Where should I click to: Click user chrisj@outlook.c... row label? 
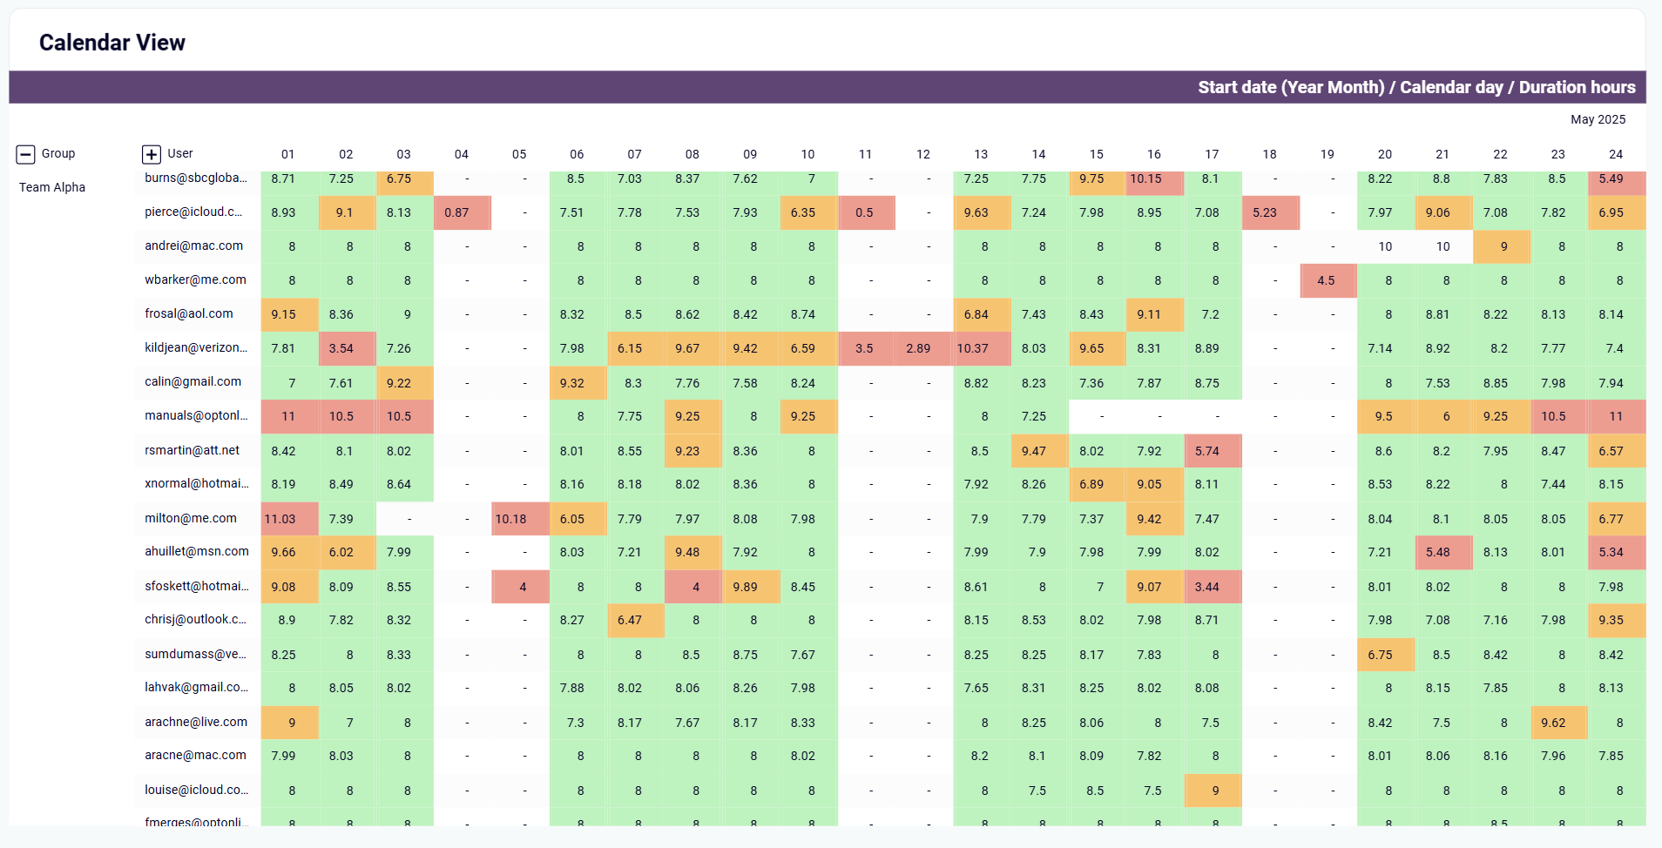pos(195,619)
